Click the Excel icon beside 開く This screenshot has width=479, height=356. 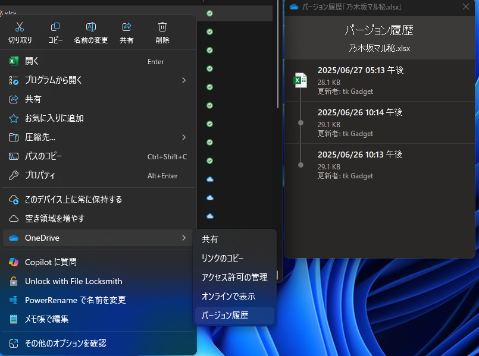pyautogui.click(x=14, y=61)
